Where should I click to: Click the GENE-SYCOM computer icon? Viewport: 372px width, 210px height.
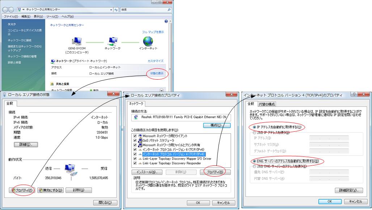tap(77, 41)
